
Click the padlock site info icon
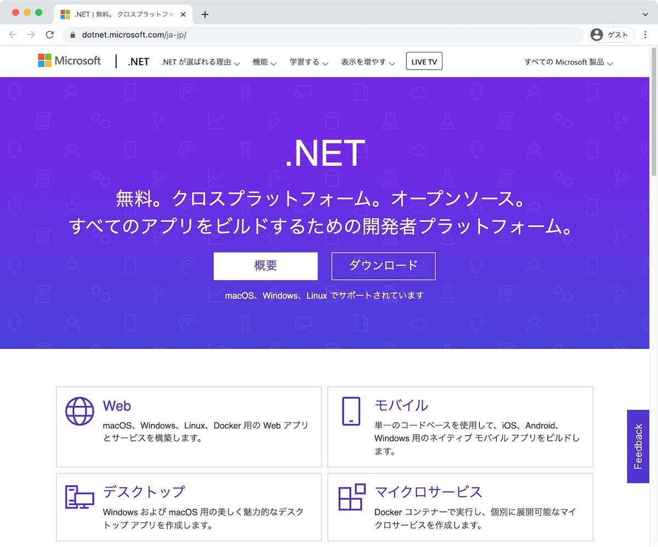(x=73, y=35)
